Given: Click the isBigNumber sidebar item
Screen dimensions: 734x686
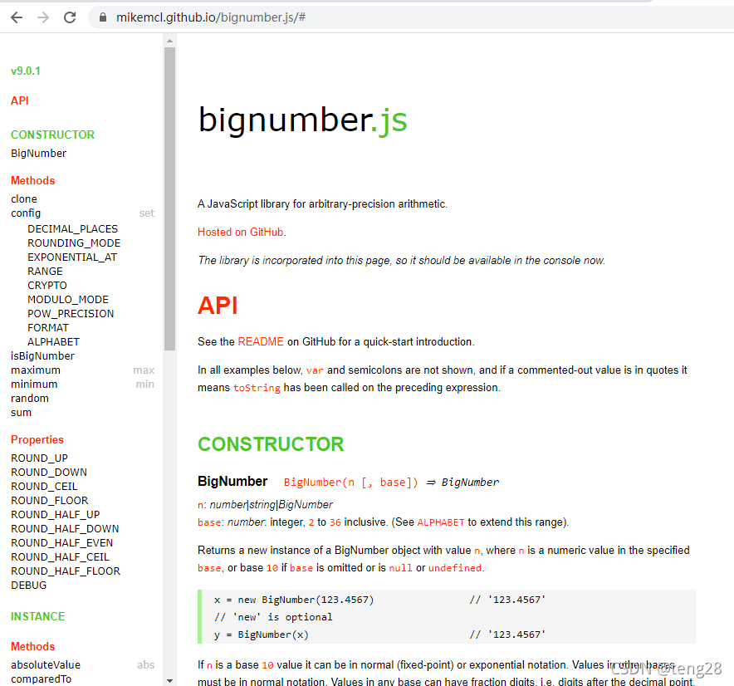Looking at the screenshot, I should point(41,355).
